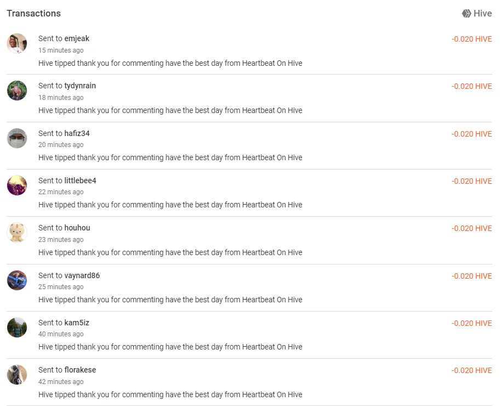Click tydynrain's profile avatar
Image resolution: width=503 pixels, height=406 pixels.
(x=17, y=91)
